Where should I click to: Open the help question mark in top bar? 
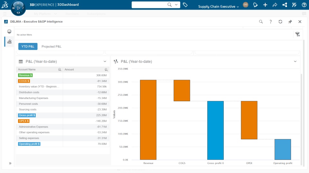tap(304, 5)
